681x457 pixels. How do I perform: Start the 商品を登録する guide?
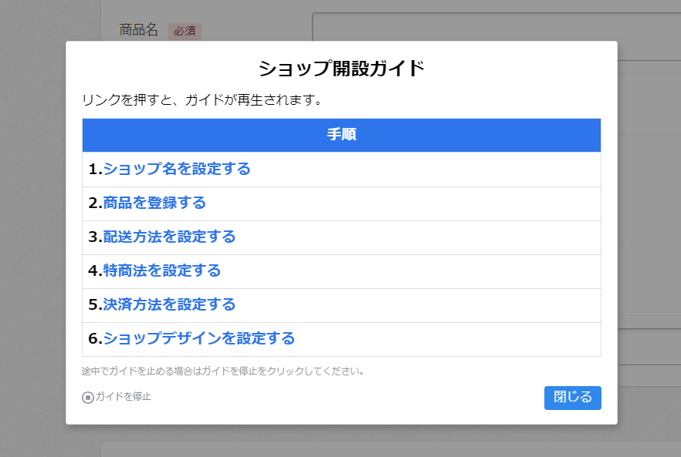tap(154, 203)
